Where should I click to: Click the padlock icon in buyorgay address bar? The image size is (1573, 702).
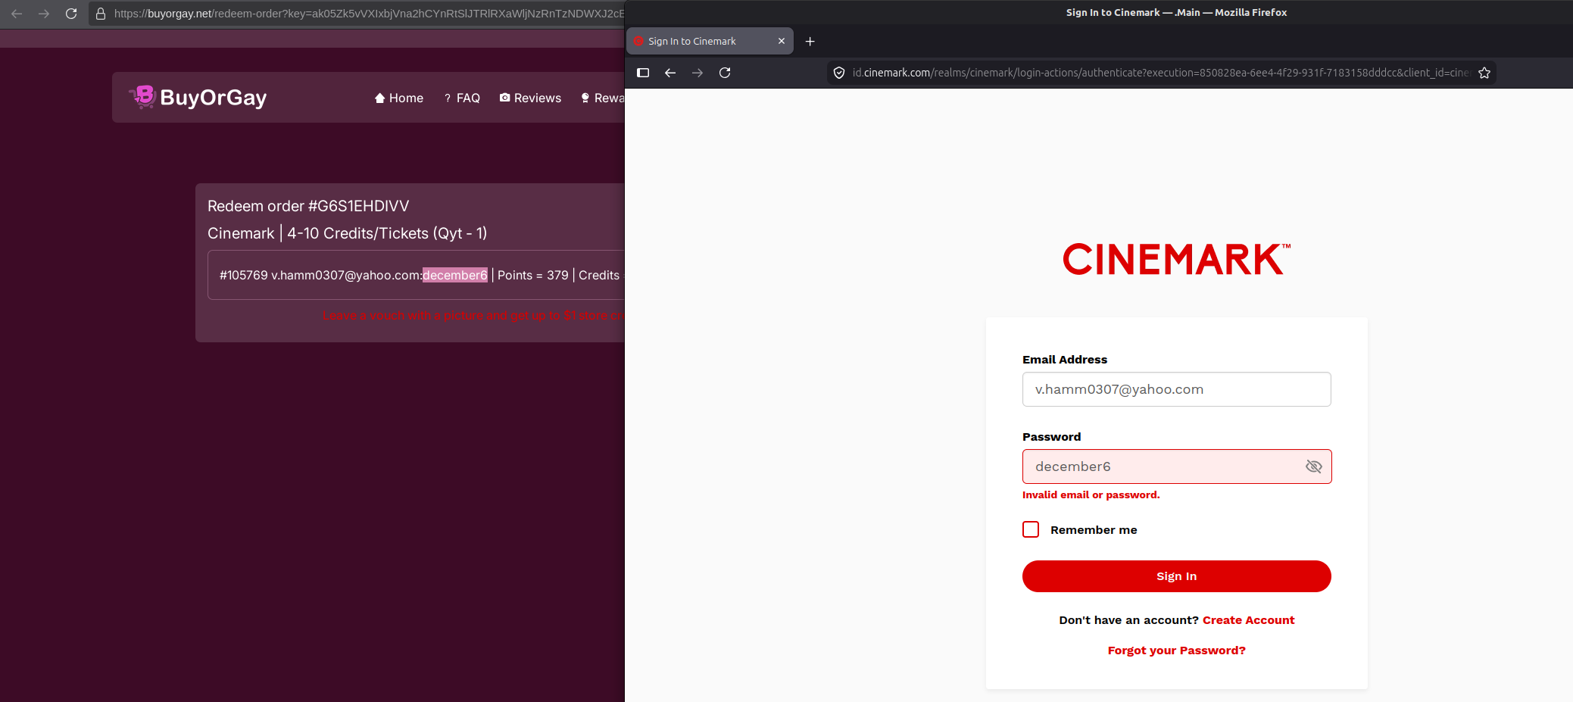(101, 14)
